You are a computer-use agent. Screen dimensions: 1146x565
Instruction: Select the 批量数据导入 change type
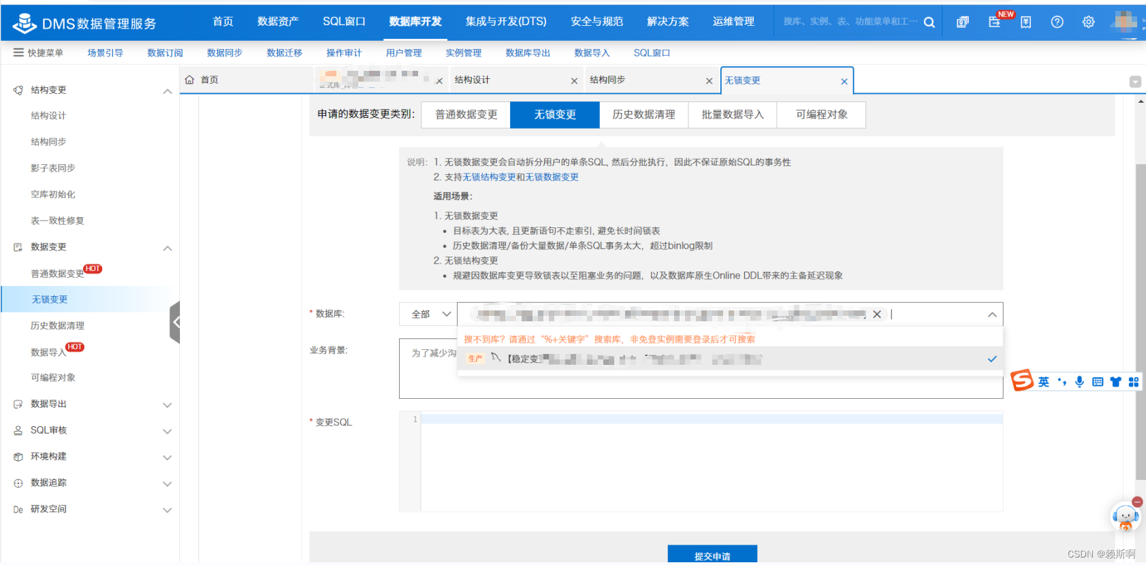[x=733, y=114]
